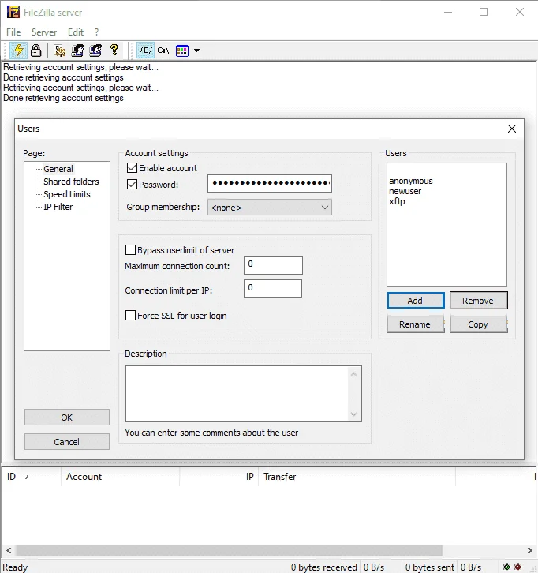Open the File menu
Image resolution: width=538 pixels, height=573 pixels.
(x=13, y=32)
